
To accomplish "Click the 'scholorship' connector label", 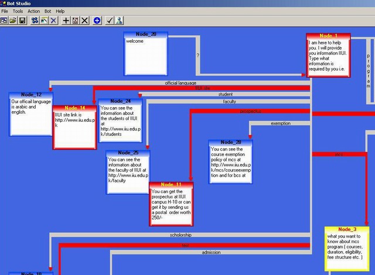I will click(x=180, y=235).
